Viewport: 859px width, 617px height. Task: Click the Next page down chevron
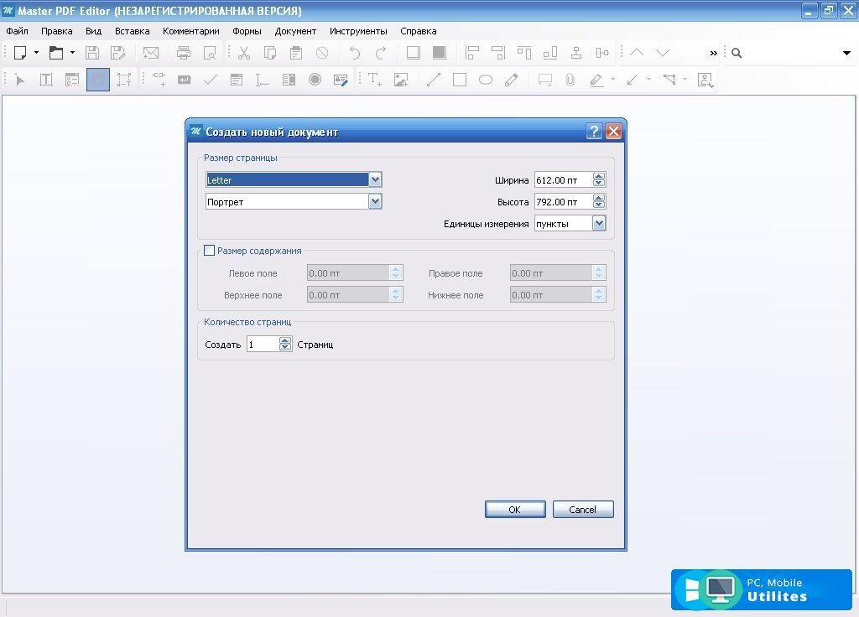click(x=663, y=53)
